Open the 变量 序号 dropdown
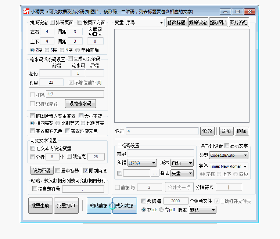 pyautogui.click(x=145, y=23)
